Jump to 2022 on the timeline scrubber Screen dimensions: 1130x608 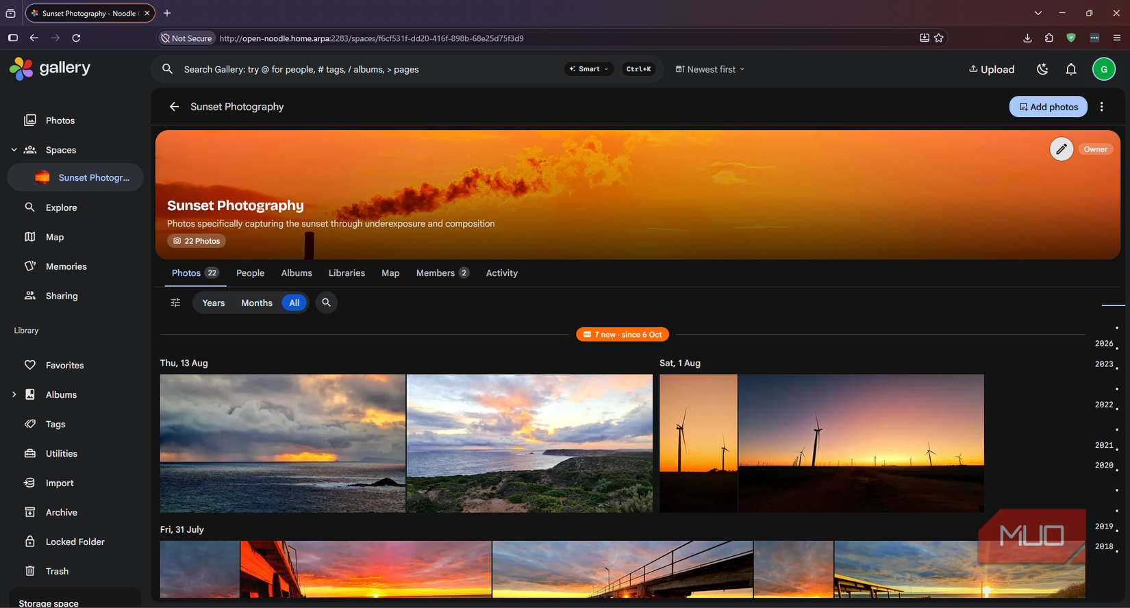click(1104, 405)
